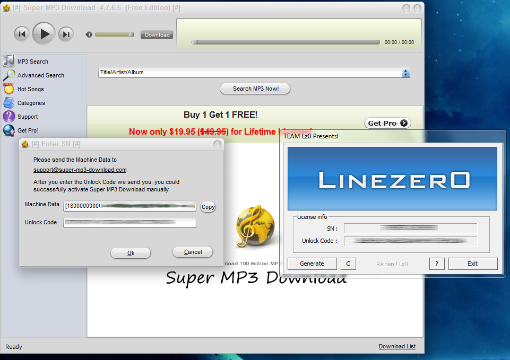510x360 pixels.
Task: Select Hot Songs in sidebar
Action: click(31, 89)
